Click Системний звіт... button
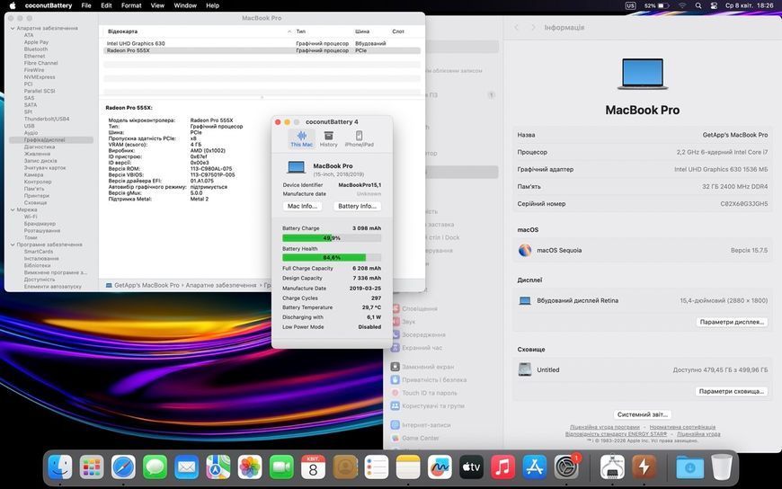This screenshot has height=489, width=782. point(643,414)
